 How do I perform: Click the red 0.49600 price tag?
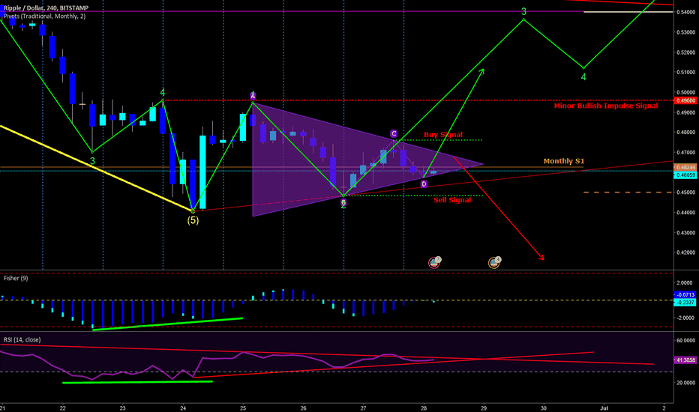tap(685, 100)
